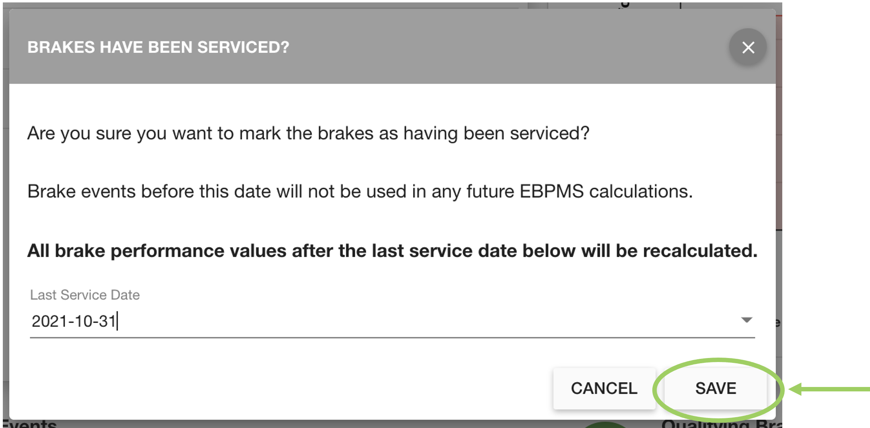
Task: Click the Brakes Have Been Serviced title
Action: [158, 47]
